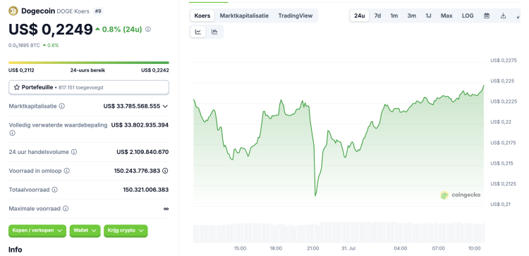The height and width of the screenshot is (256, 529).
Task: Expand chart to fullscreen icon
Action: 519,15
